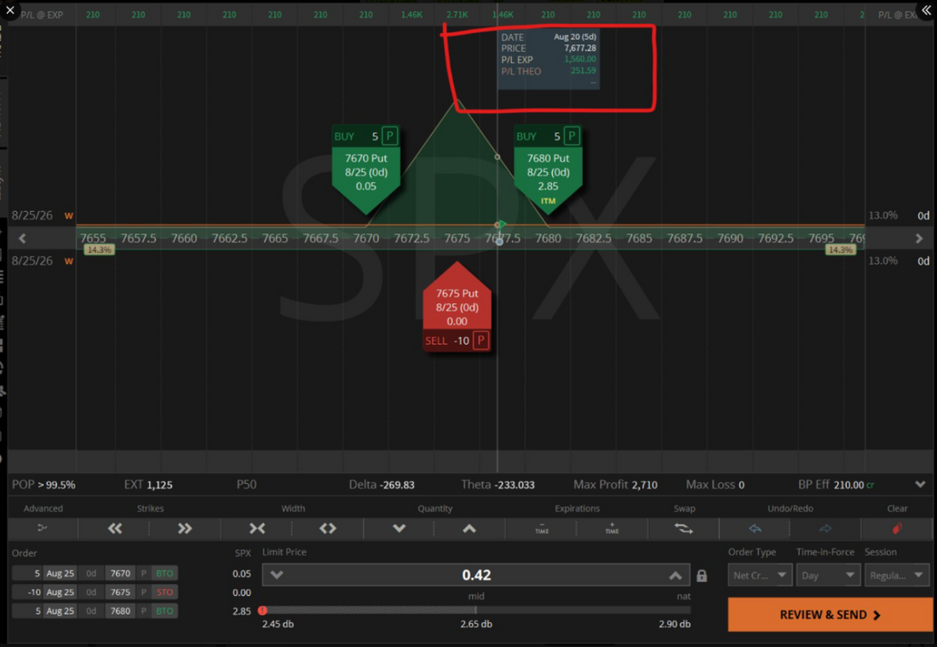Screen dimensions: 937x647
Task: Shift strikes down with double-left arrows
Action: [x=115, y=528]
